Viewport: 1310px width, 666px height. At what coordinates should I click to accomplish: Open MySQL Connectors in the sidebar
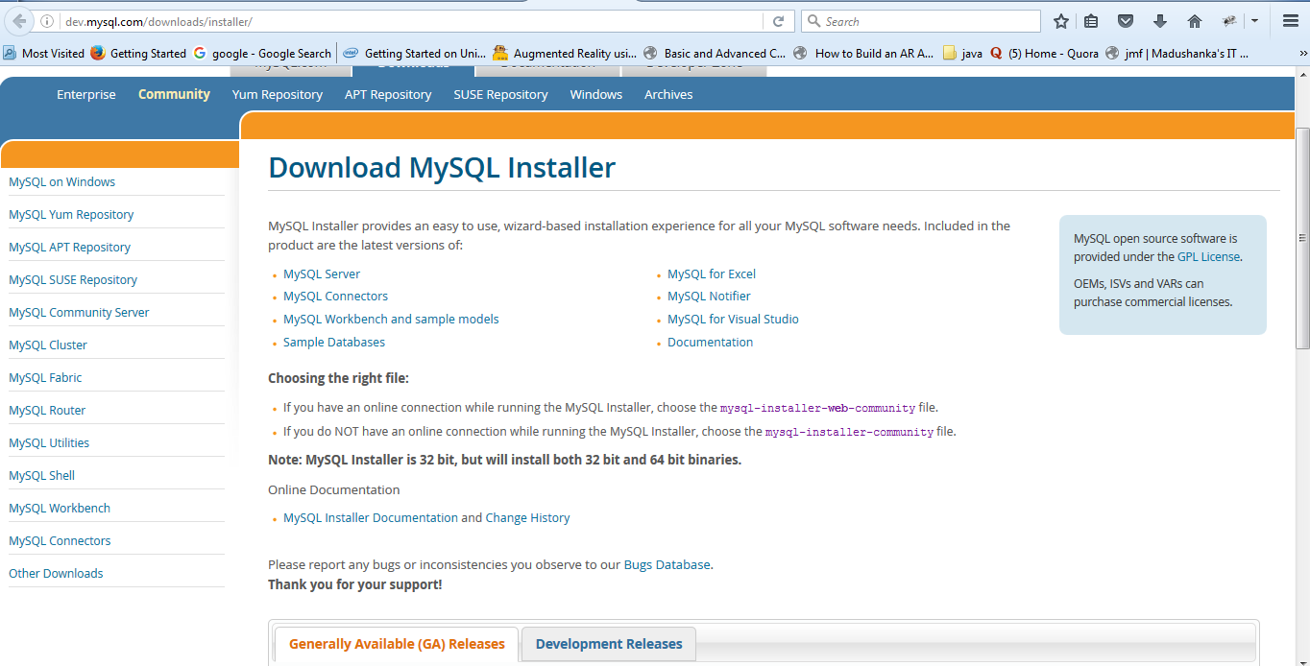(x=60, y=541)
